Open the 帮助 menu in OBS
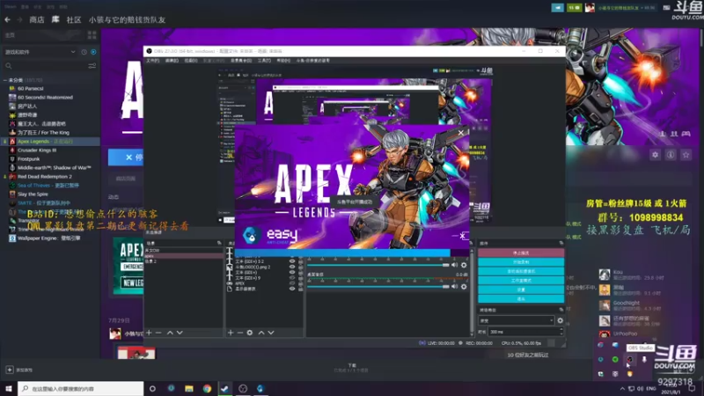 (x=283, y=60)
